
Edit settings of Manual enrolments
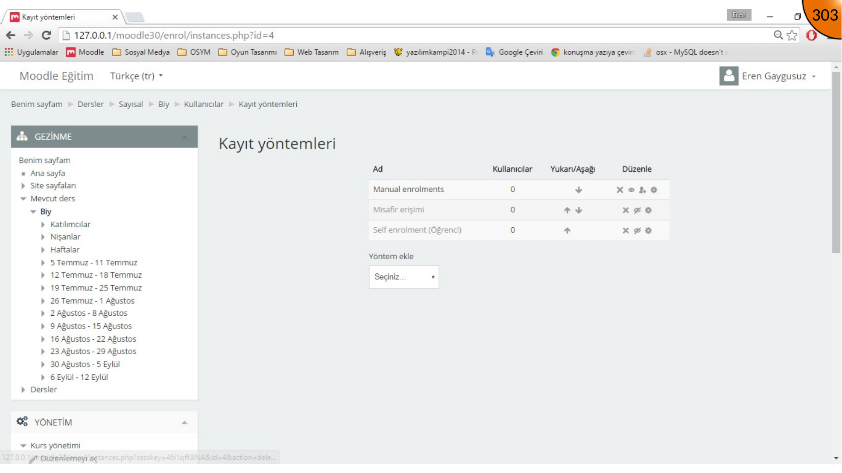tap(654, 190)
